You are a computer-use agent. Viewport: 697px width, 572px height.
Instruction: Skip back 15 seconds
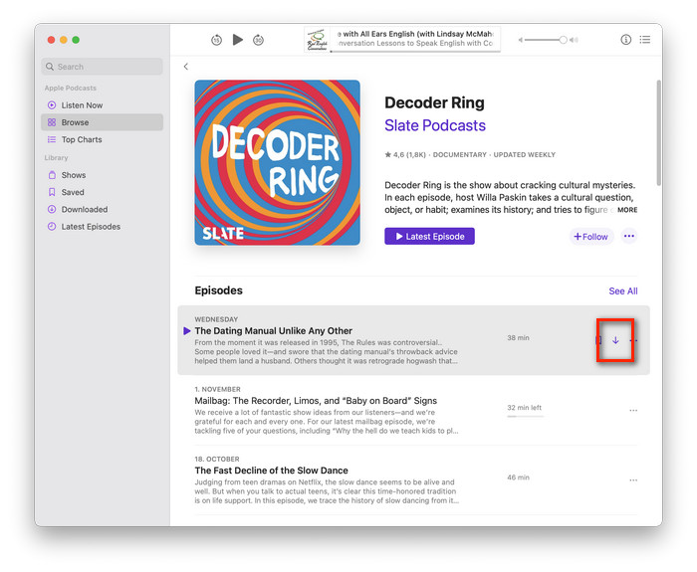click(216, 40)
